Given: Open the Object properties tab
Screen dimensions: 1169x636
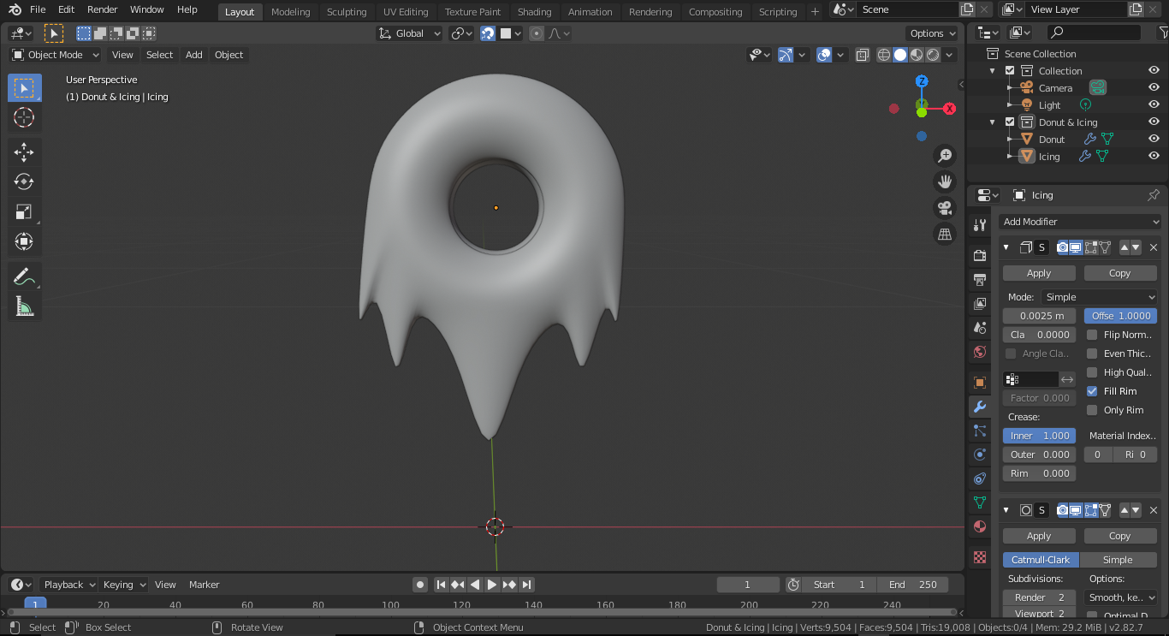Looking at the screenshot, I should point(981,382).
